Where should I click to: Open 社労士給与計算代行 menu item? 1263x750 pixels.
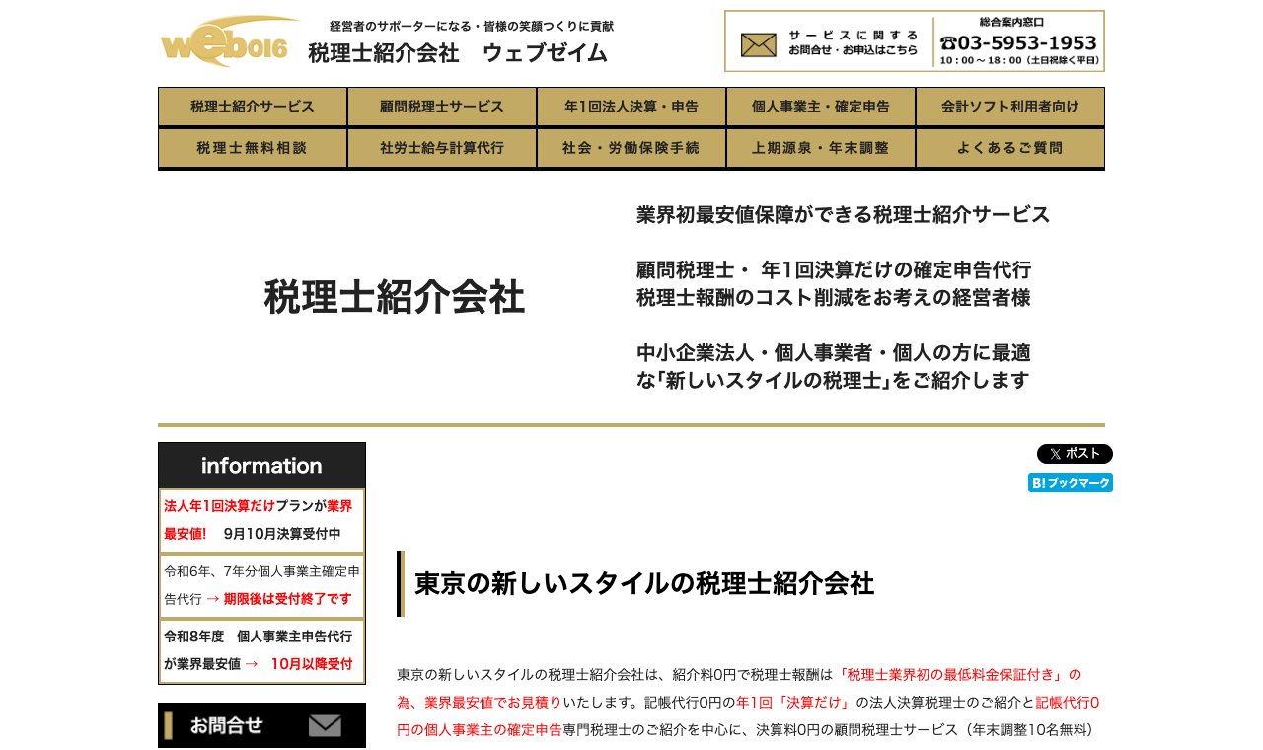coord(442,148)
